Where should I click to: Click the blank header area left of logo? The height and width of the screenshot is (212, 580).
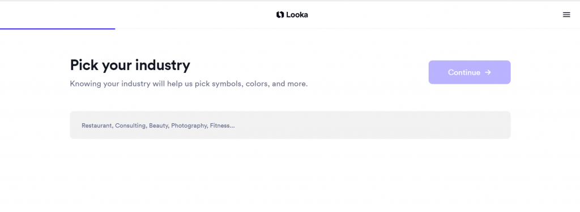coord(137,15)
